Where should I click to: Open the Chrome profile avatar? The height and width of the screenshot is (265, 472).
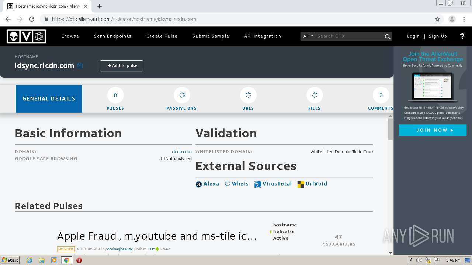pyautogui.click(x=452, y=19)
